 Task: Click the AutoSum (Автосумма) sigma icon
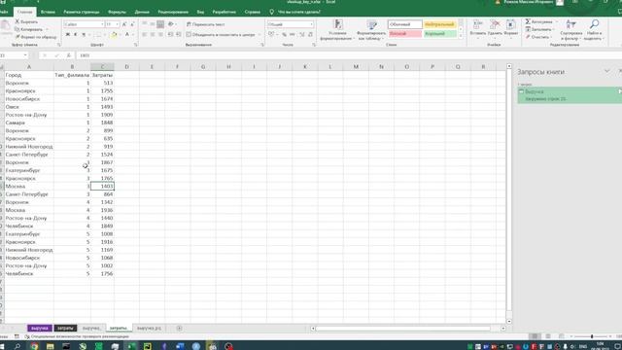coord(528,21)
